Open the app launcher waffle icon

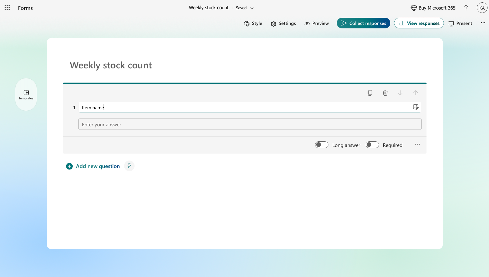coord(7,8)
